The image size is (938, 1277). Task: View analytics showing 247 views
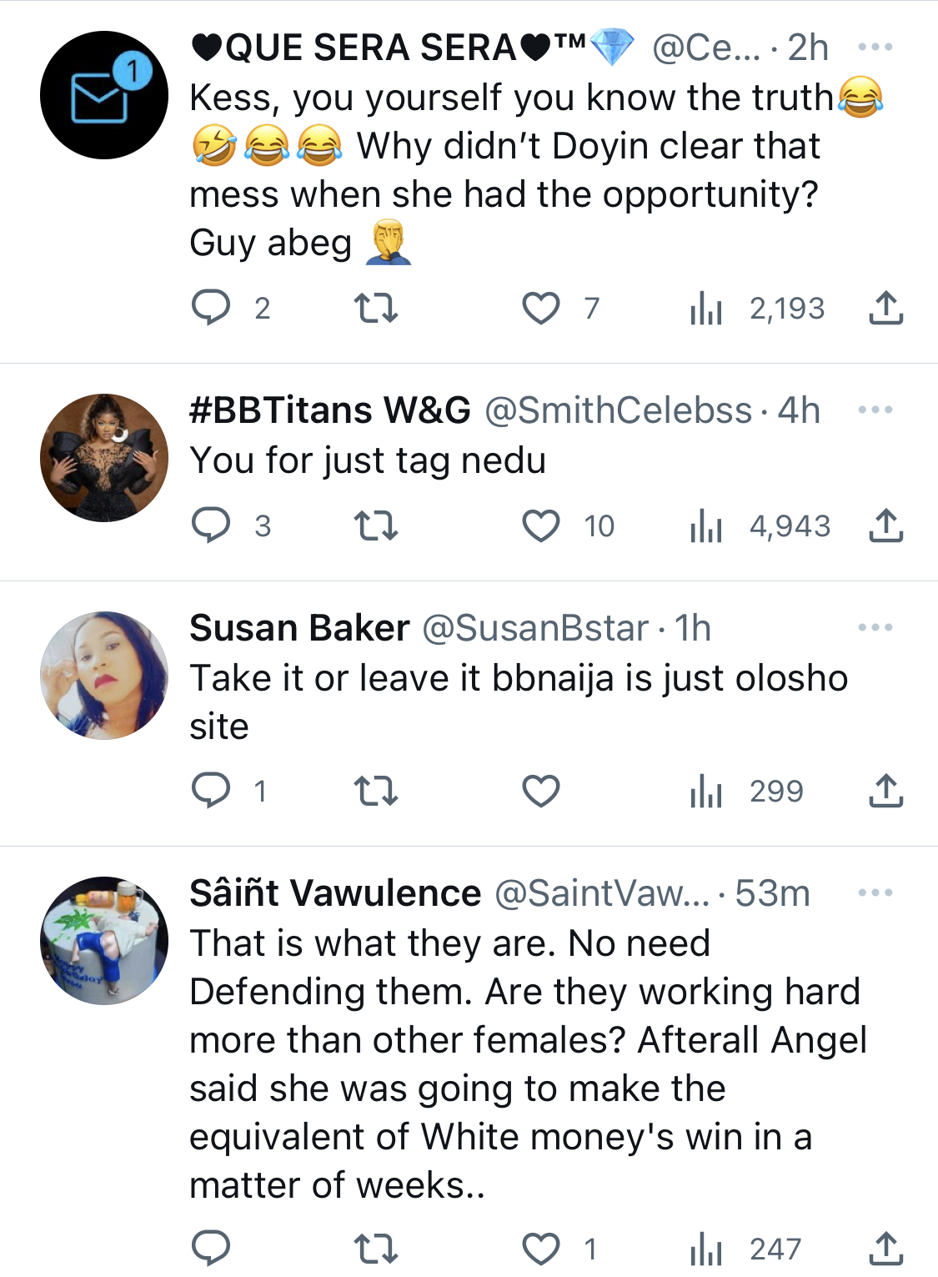[x=745, y=1249]
